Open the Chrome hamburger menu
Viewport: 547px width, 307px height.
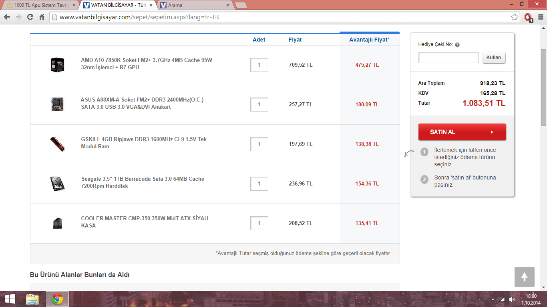point(540,17)
